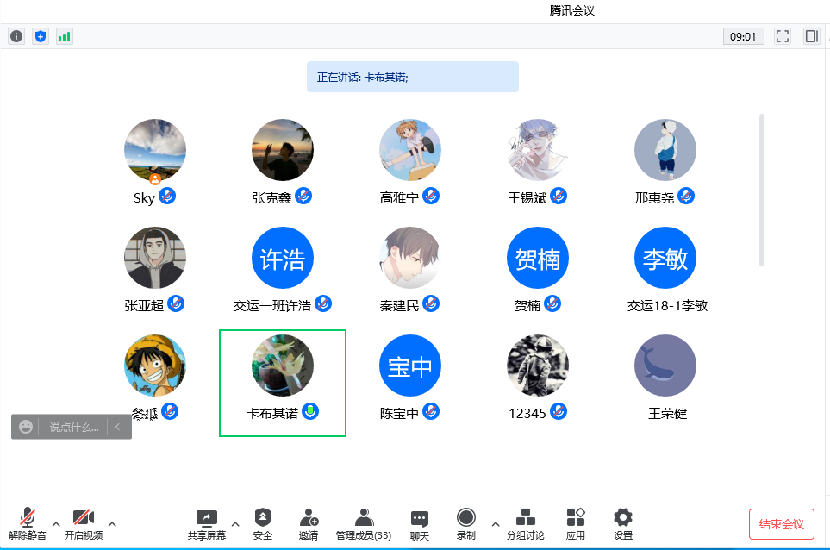Viewport: 830px width, 550px height.
Task: Open the Share Screen (共享屏幕) tool
Action: pyautogui.click(x=207, y=524)
